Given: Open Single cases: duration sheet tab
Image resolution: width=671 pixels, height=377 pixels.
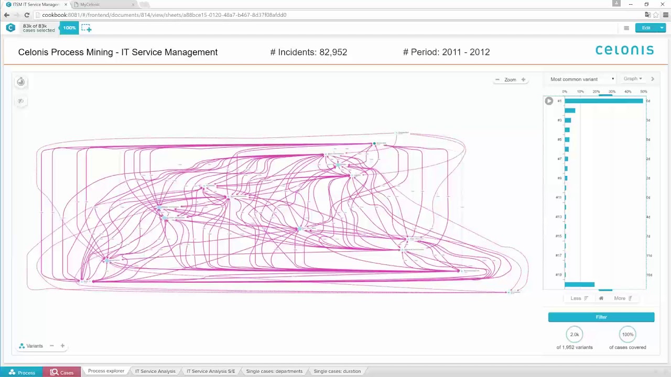Looking at the screenshot, I should [x=337, y=371].
